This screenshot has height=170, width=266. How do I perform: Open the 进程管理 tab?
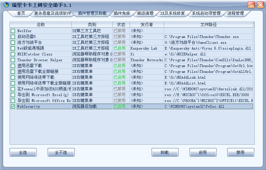point(235,13)
